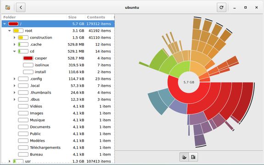
Task: Expand the .local folder
Action: click(15, 86)
